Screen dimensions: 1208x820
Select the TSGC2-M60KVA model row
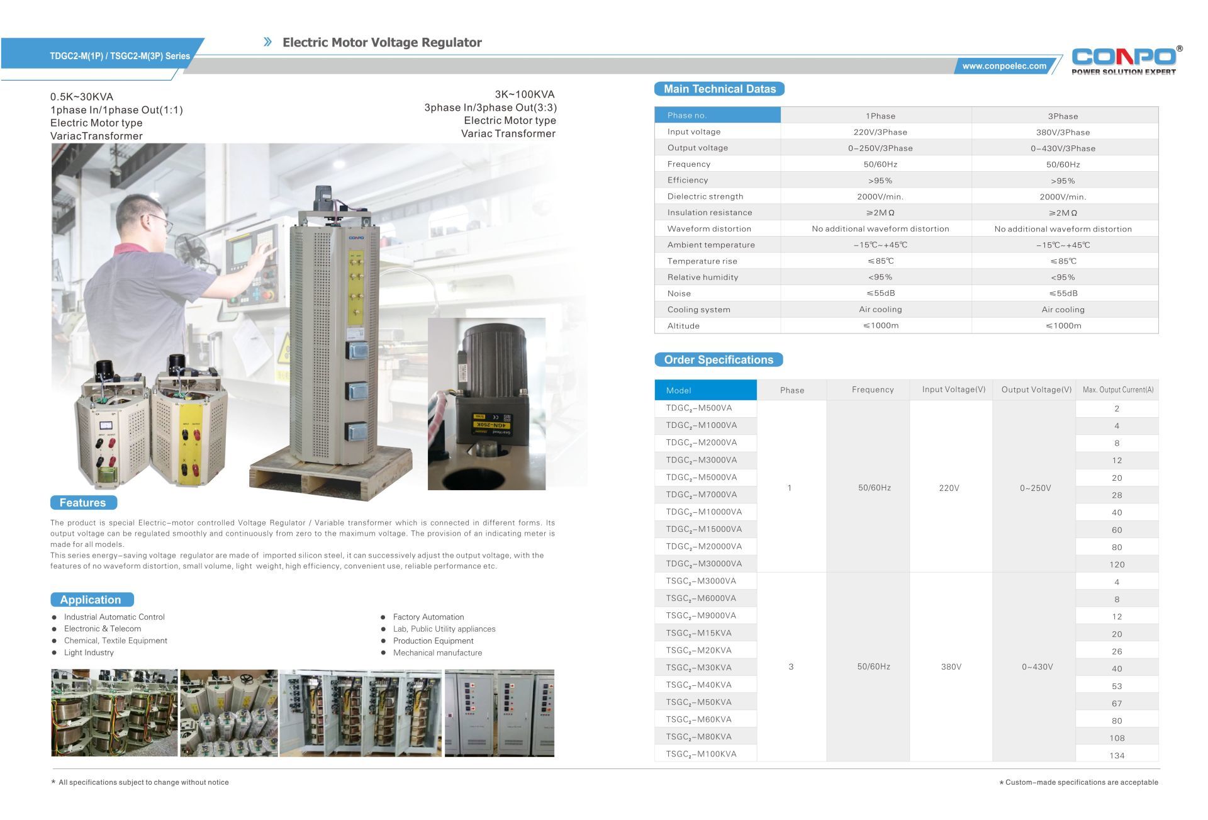tap(705, 720)
